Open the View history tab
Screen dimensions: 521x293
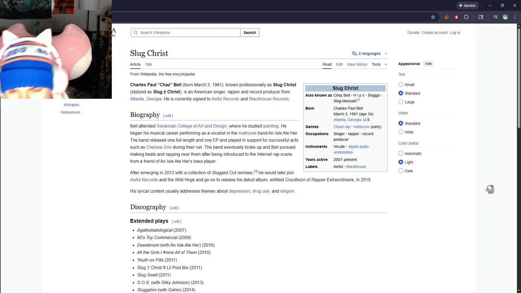(357, 64)
